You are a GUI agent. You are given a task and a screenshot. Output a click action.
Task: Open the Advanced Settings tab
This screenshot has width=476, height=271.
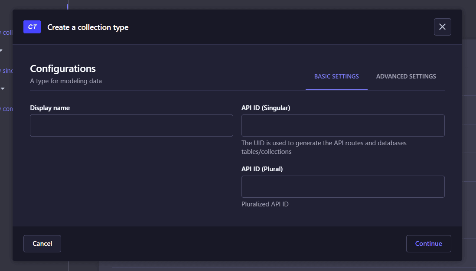[x=406, y=76]
